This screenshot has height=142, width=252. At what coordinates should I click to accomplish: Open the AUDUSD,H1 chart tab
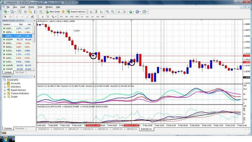click(x=88, y=129)
